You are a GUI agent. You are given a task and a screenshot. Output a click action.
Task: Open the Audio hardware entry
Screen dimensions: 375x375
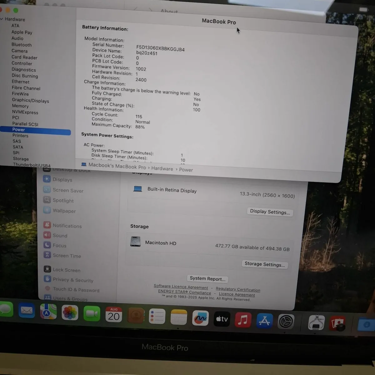(x=17, y=38)
